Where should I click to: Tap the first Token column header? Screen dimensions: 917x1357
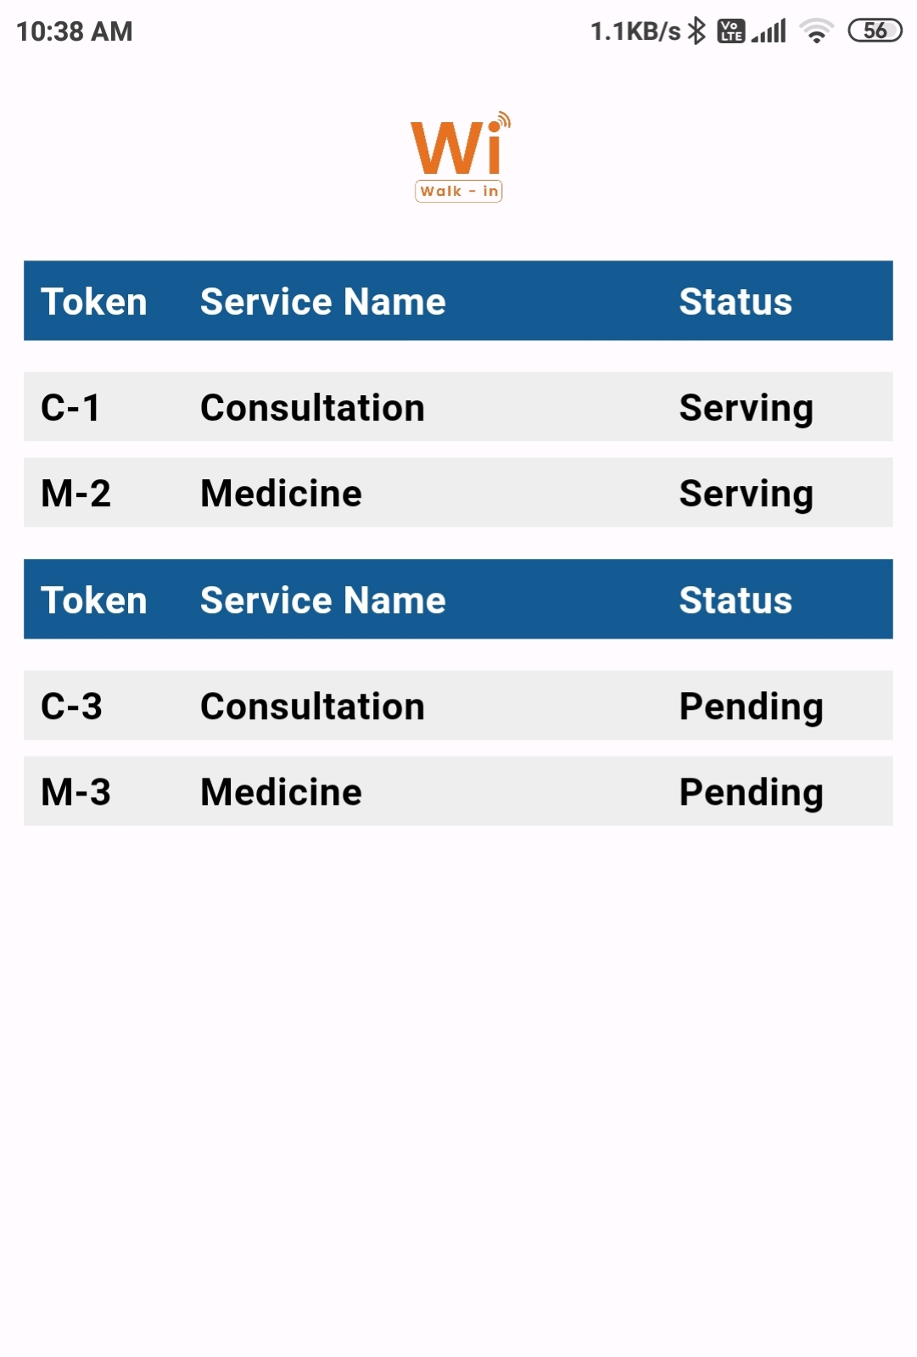point(94,302)
